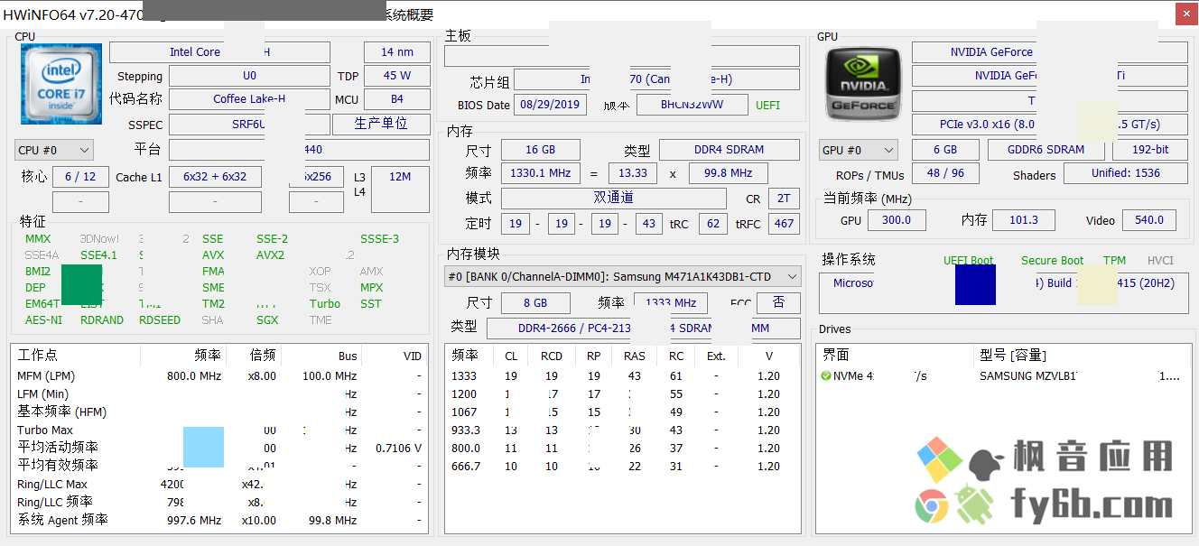This screenshot has width=1199, height=546.
Task: Click the GDDR6 SDRAM field
Action: 1046,150
